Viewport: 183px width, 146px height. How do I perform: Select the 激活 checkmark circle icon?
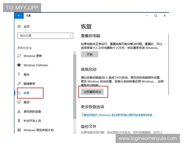click(19, 102)
